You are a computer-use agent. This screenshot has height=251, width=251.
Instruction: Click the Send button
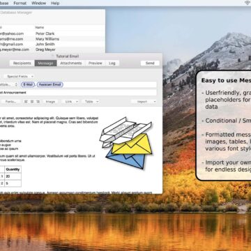point(150,63)
